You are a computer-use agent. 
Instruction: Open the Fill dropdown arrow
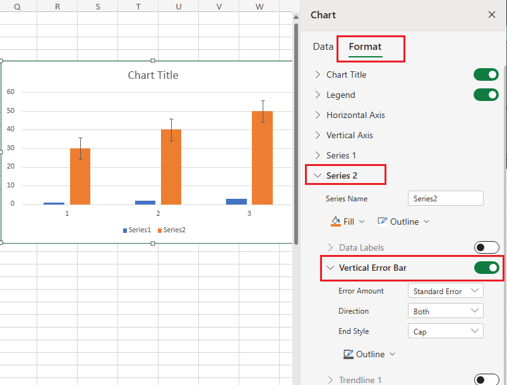[x=362, y=222]
